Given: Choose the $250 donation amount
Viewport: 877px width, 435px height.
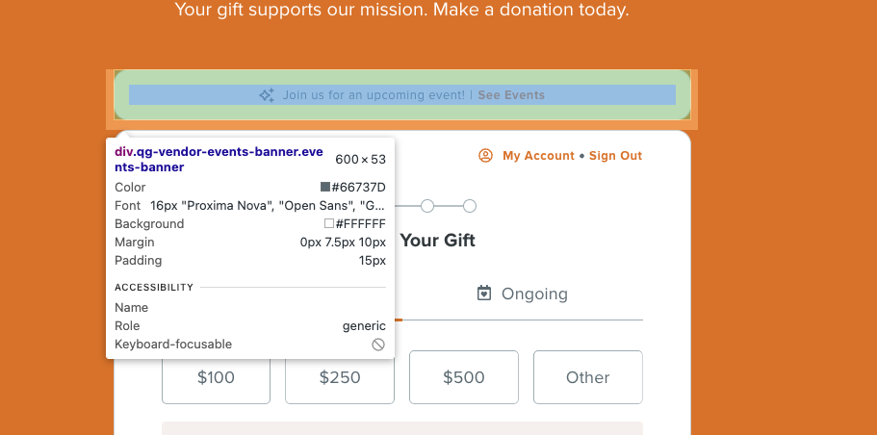Looking at the screenshot, I should 340,377.
